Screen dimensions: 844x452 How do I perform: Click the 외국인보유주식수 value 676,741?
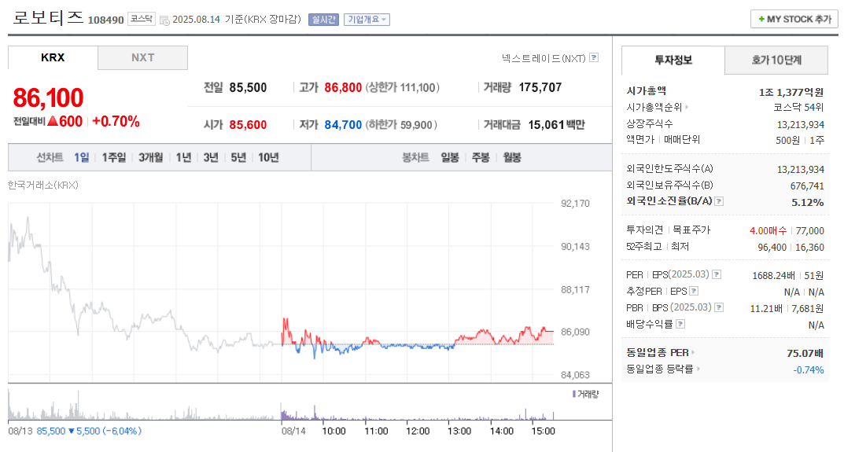coord(807,186)
